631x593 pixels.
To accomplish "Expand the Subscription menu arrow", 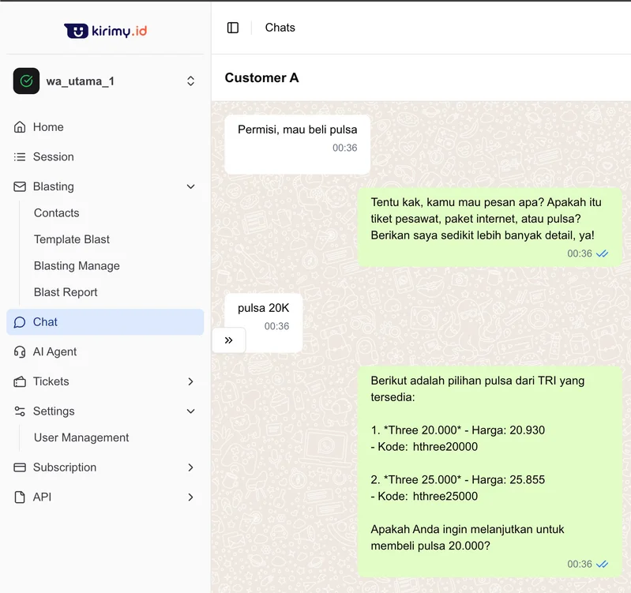I will tap(190, 467).
